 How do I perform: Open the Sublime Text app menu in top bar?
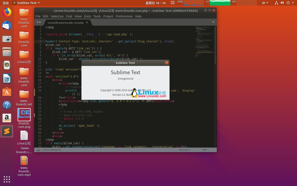[x=26, y=3]
